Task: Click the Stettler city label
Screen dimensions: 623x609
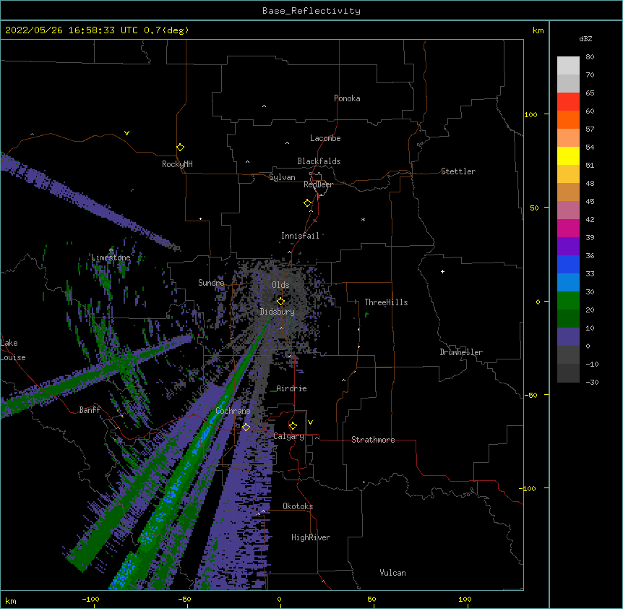Action: click(458, 171)
